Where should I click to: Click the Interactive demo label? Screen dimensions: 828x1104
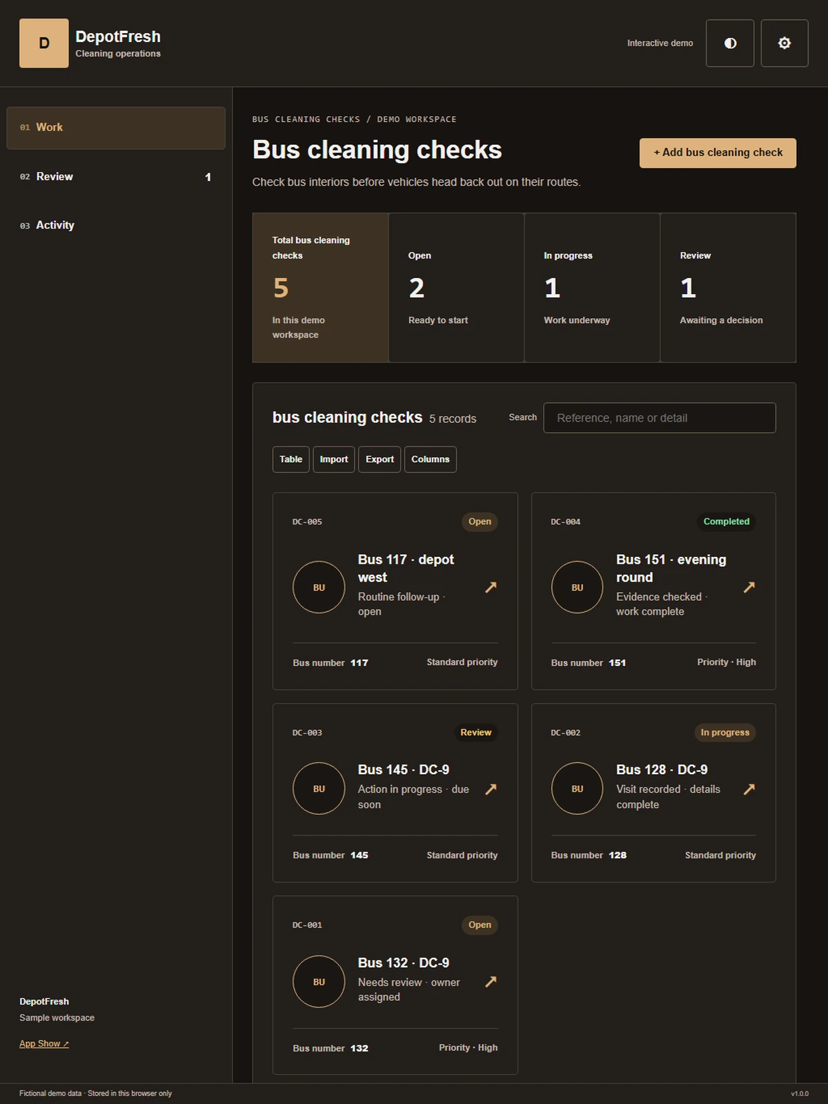pyautogui.click(x=660, y=43)
